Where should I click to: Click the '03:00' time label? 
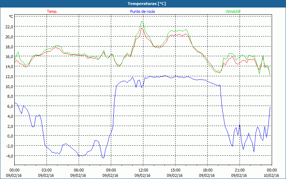(47, 170)
